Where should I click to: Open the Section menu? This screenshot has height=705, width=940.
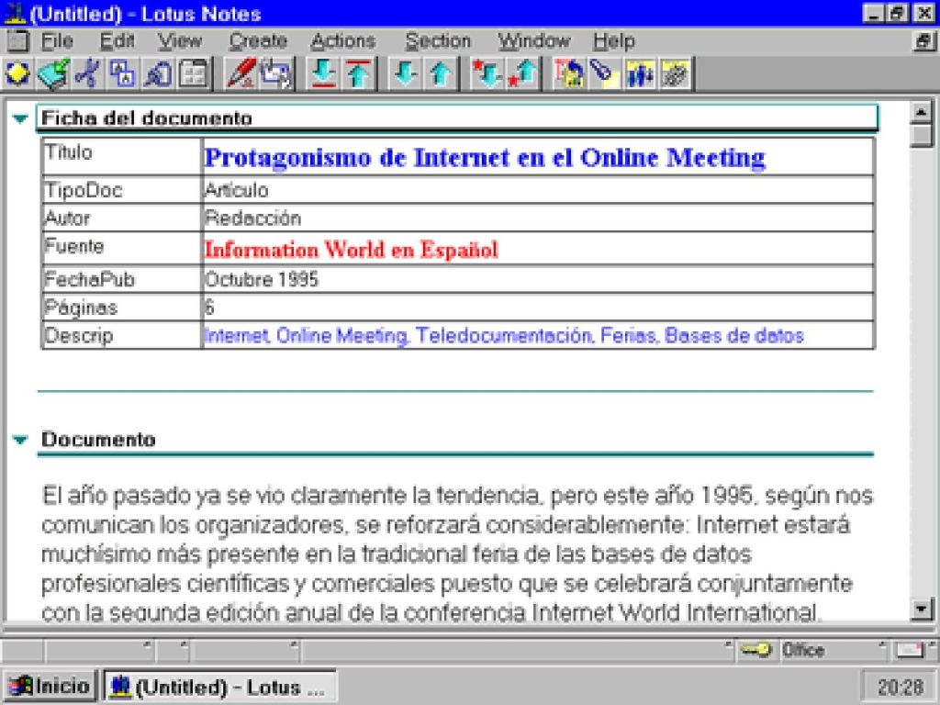pos(439,40)
